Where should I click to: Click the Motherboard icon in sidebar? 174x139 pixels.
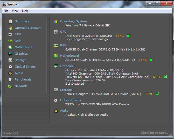tap(10, 47)
